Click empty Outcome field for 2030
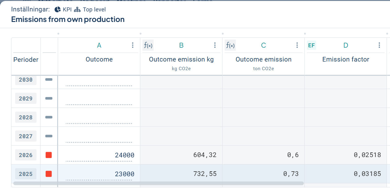390x192 pixels. [99, 81]
